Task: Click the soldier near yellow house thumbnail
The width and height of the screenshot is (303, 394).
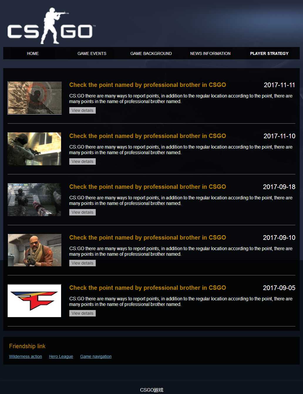Action: [34, 149]
